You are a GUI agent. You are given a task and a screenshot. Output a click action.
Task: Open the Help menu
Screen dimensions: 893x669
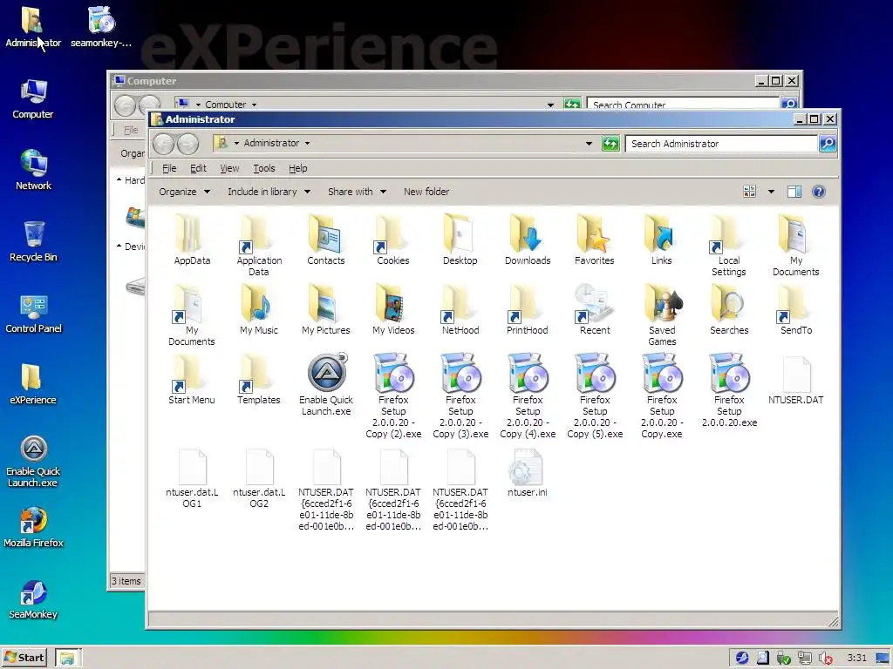point(298,168)
